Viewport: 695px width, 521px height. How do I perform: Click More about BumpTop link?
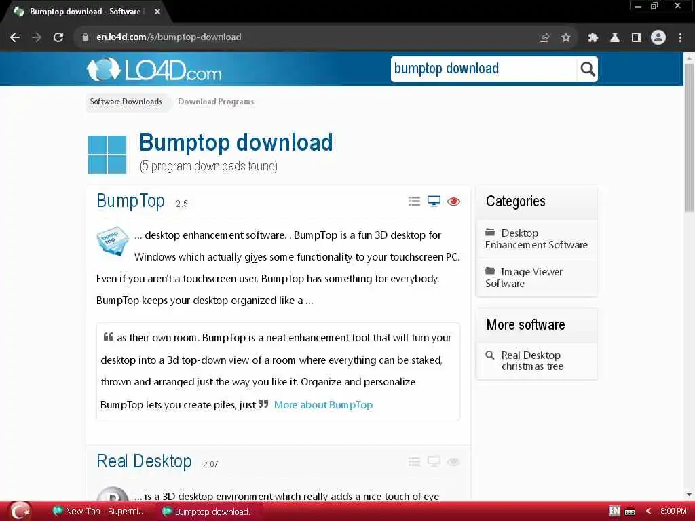coord(323,405)
